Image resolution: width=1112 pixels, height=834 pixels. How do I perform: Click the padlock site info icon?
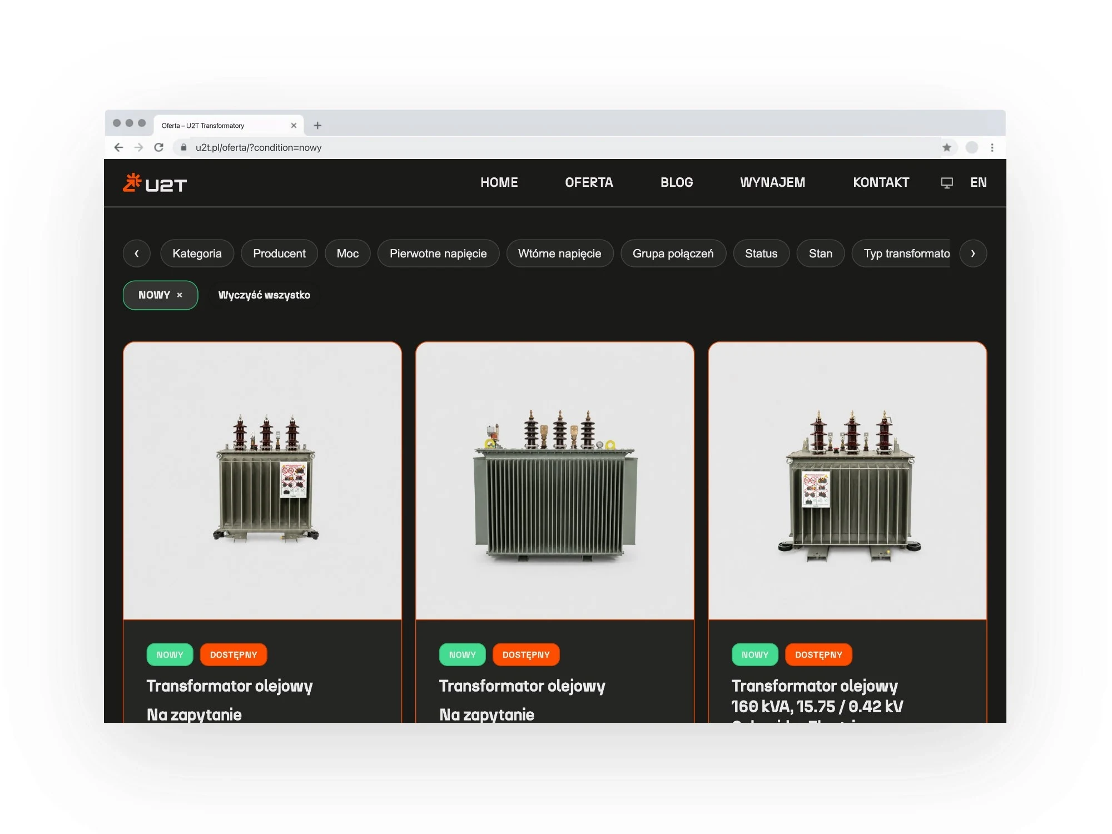point(183,147)
